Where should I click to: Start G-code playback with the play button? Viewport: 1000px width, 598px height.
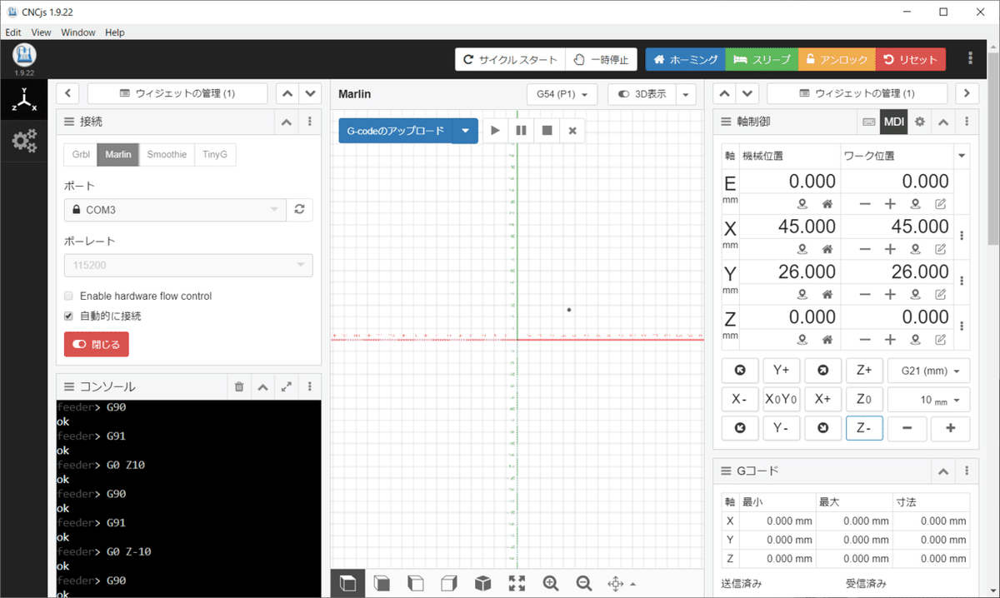pos(495,131)
